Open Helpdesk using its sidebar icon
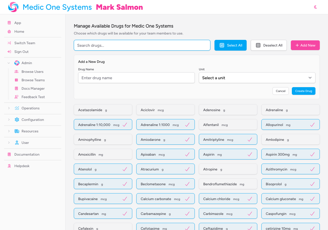328x230 pixels. 9,166
